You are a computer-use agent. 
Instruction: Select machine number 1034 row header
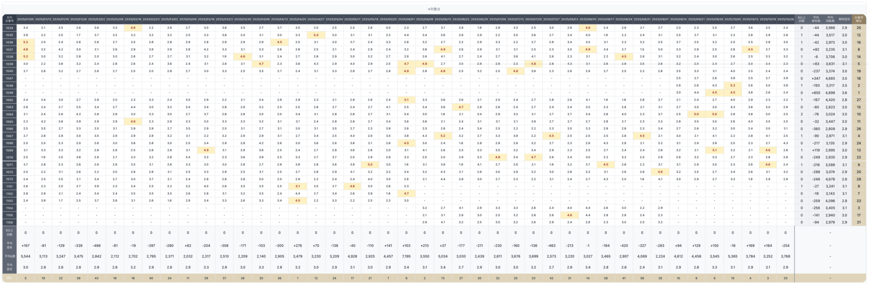click(10, 28)
